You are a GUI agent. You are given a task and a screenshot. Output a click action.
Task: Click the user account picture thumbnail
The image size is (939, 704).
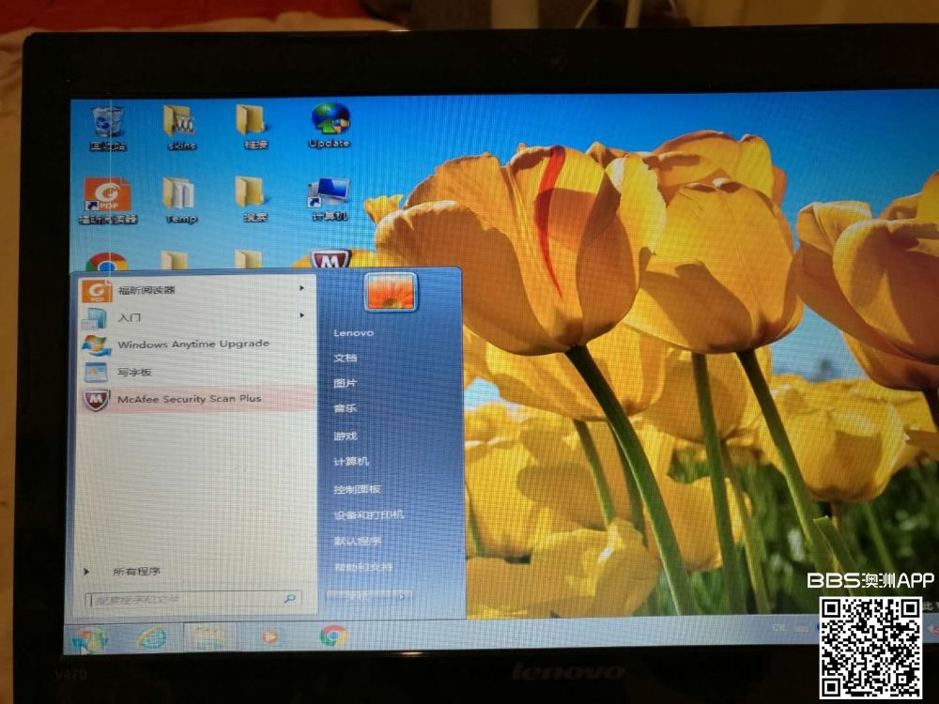click(x=390, y=292)
